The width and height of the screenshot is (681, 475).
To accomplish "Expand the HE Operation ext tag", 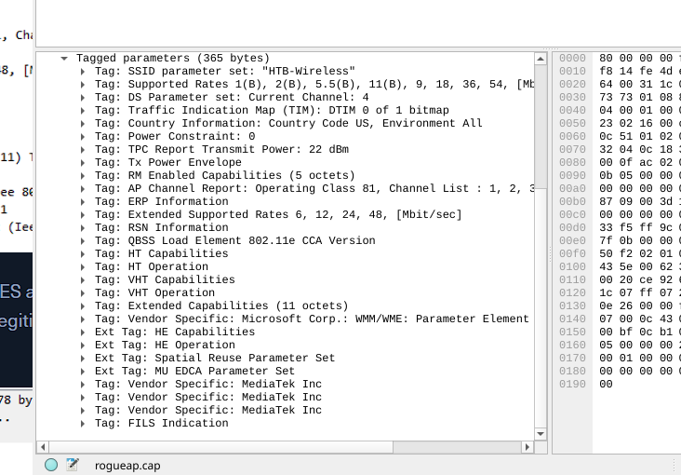I will [x=83, y=346].
